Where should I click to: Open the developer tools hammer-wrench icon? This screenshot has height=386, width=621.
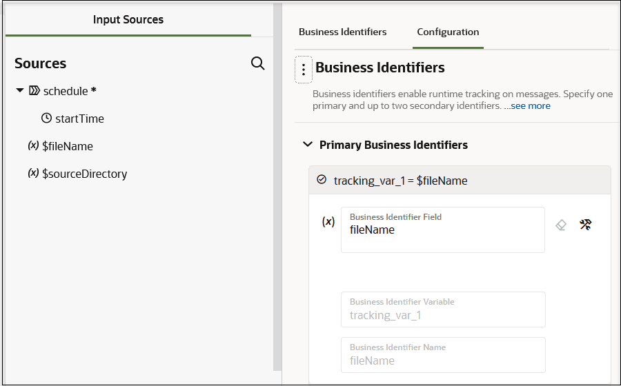pos(586,225)
